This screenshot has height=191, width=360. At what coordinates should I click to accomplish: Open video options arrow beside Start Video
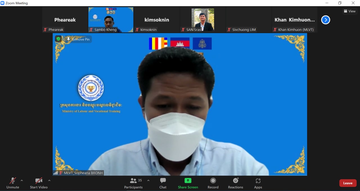click(x=49, y=181)
